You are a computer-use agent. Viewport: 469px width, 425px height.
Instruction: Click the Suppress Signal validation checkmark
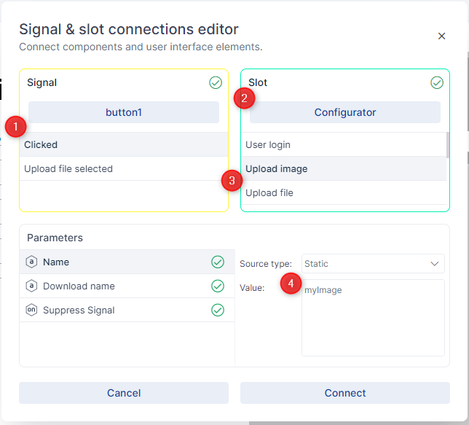218,310
